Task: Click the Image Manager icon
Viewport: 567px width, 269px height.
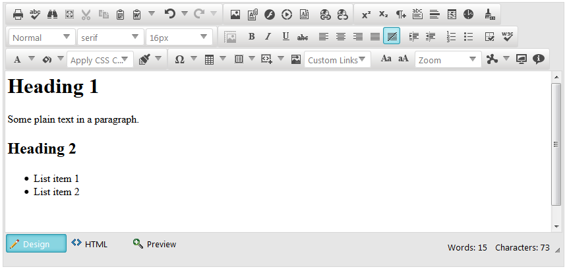Action: point(235,14)
